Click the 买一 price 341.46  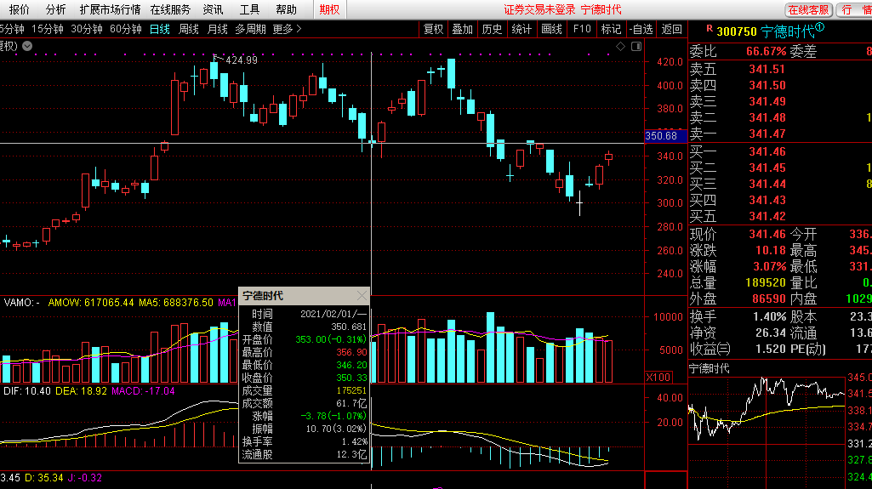click(x=767, y=151)
